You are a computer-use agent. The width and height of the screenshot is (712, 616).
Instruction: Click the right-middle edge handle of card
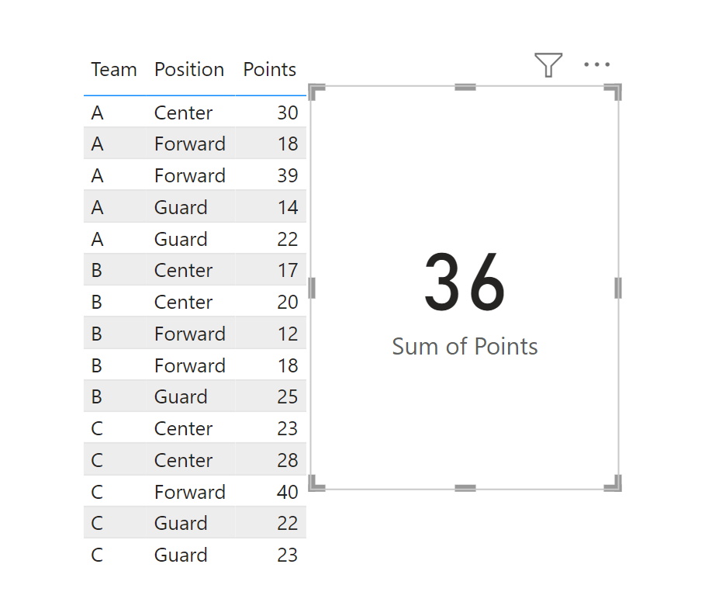click(x=618, y=288)
